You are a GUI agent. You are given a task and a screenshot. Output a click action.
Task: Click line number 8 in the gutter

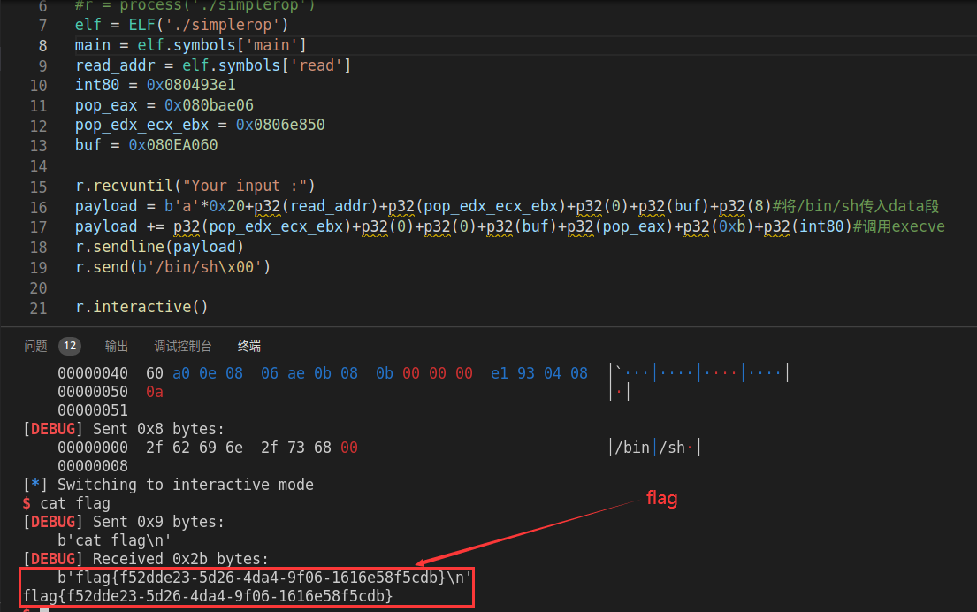point(42,45)
